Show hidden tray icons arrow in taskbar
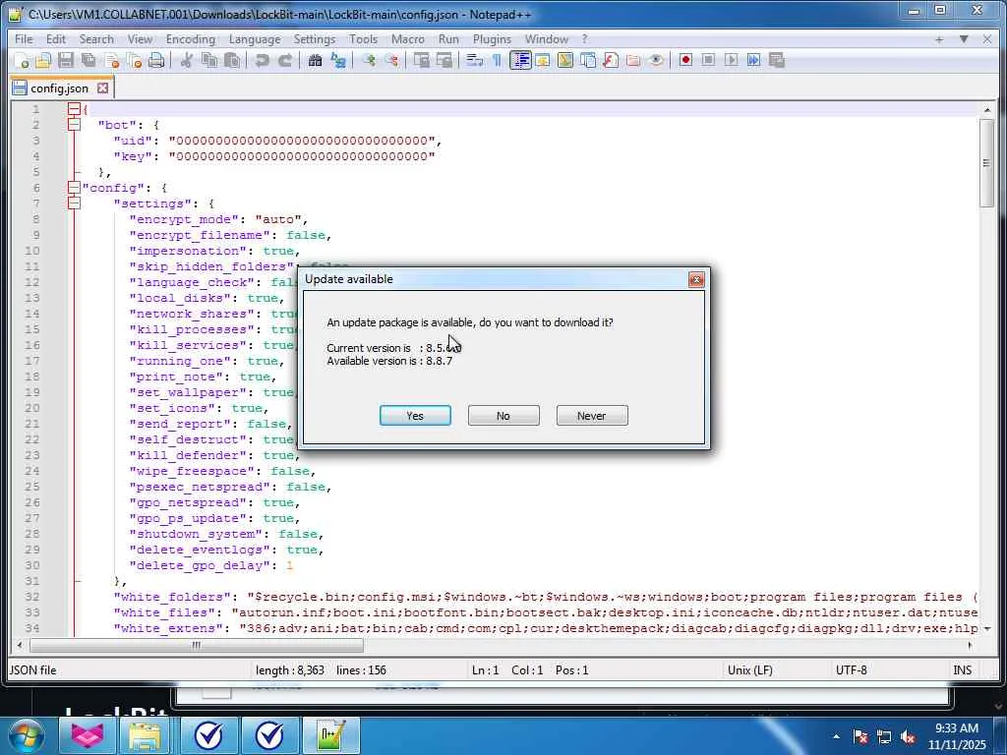The height and width of the screenshot is (755, 1007). pyautogui.click(x=836, y=736)
